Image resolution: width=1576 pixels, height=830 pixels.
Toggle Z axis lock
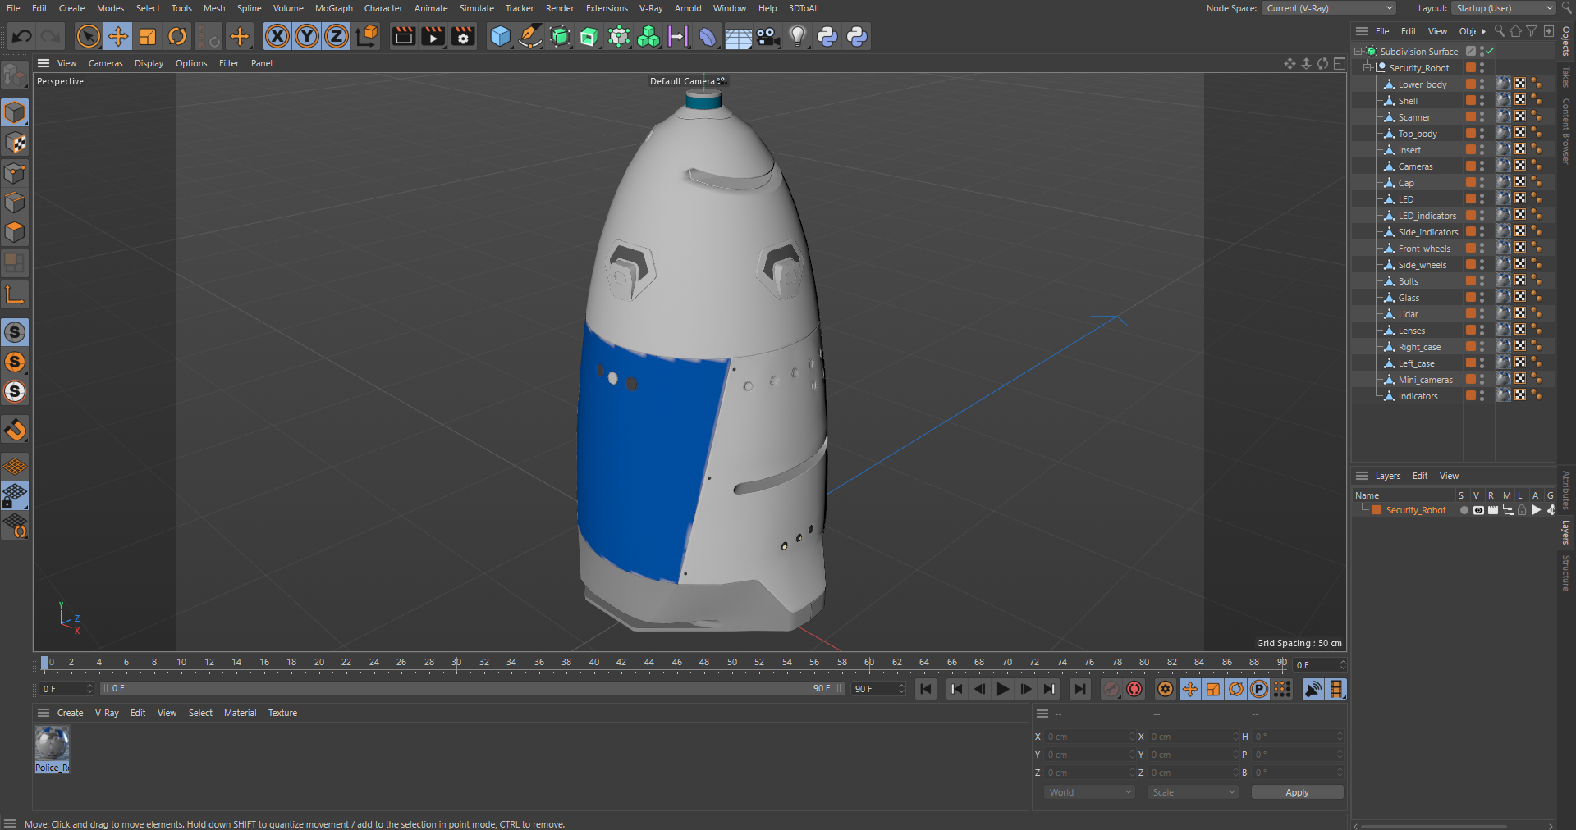coord(337,36)
